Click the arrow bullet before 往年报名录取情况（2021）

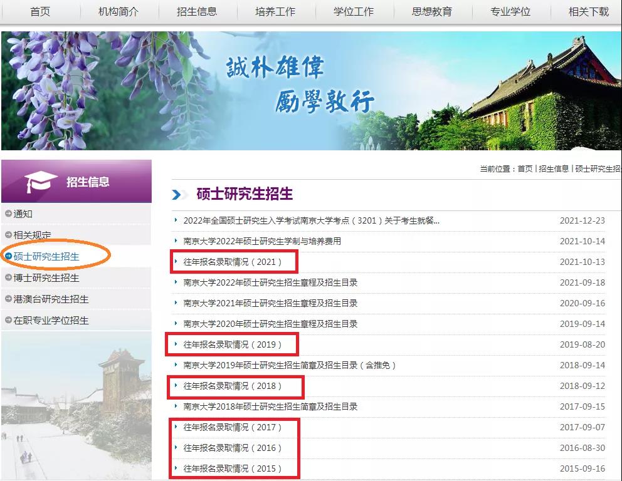click(176, 261)
